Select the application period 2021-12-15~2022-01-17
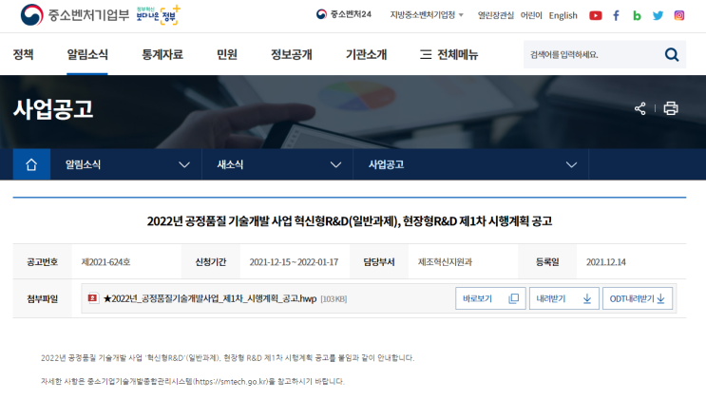 (x=294, y=262)
